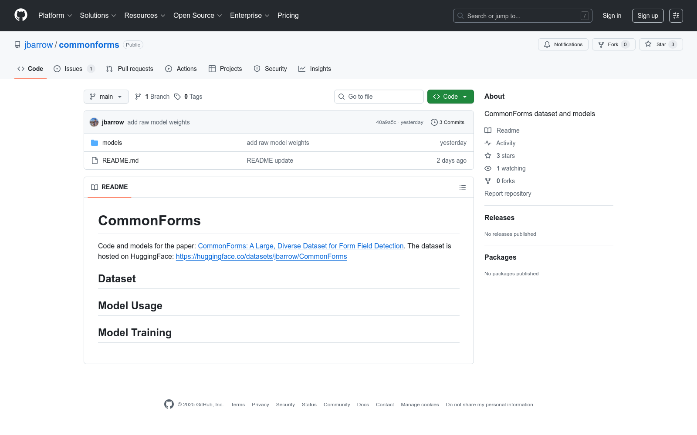Click the README.md file icon
The height and width of the screenshot is (435, 697).
(95, 161)
